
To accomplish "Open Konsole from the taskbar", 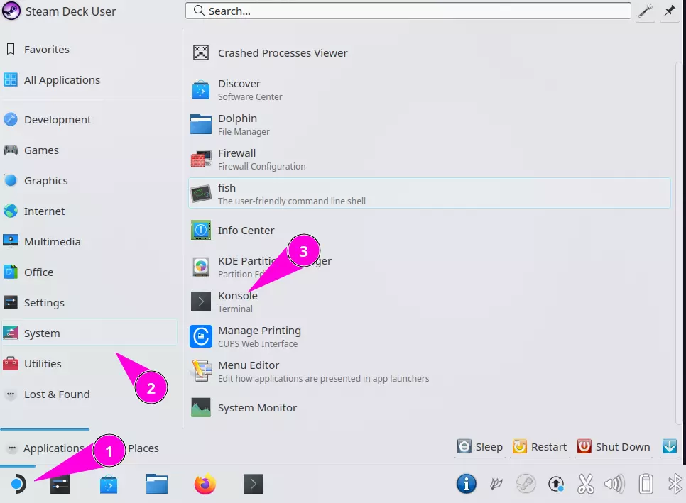I will 254,485.
